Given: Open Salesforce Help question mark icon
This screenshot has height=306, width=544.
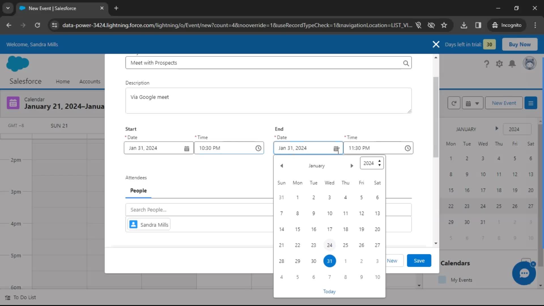Looking at the screenshot, I should [x=486, y=64].
